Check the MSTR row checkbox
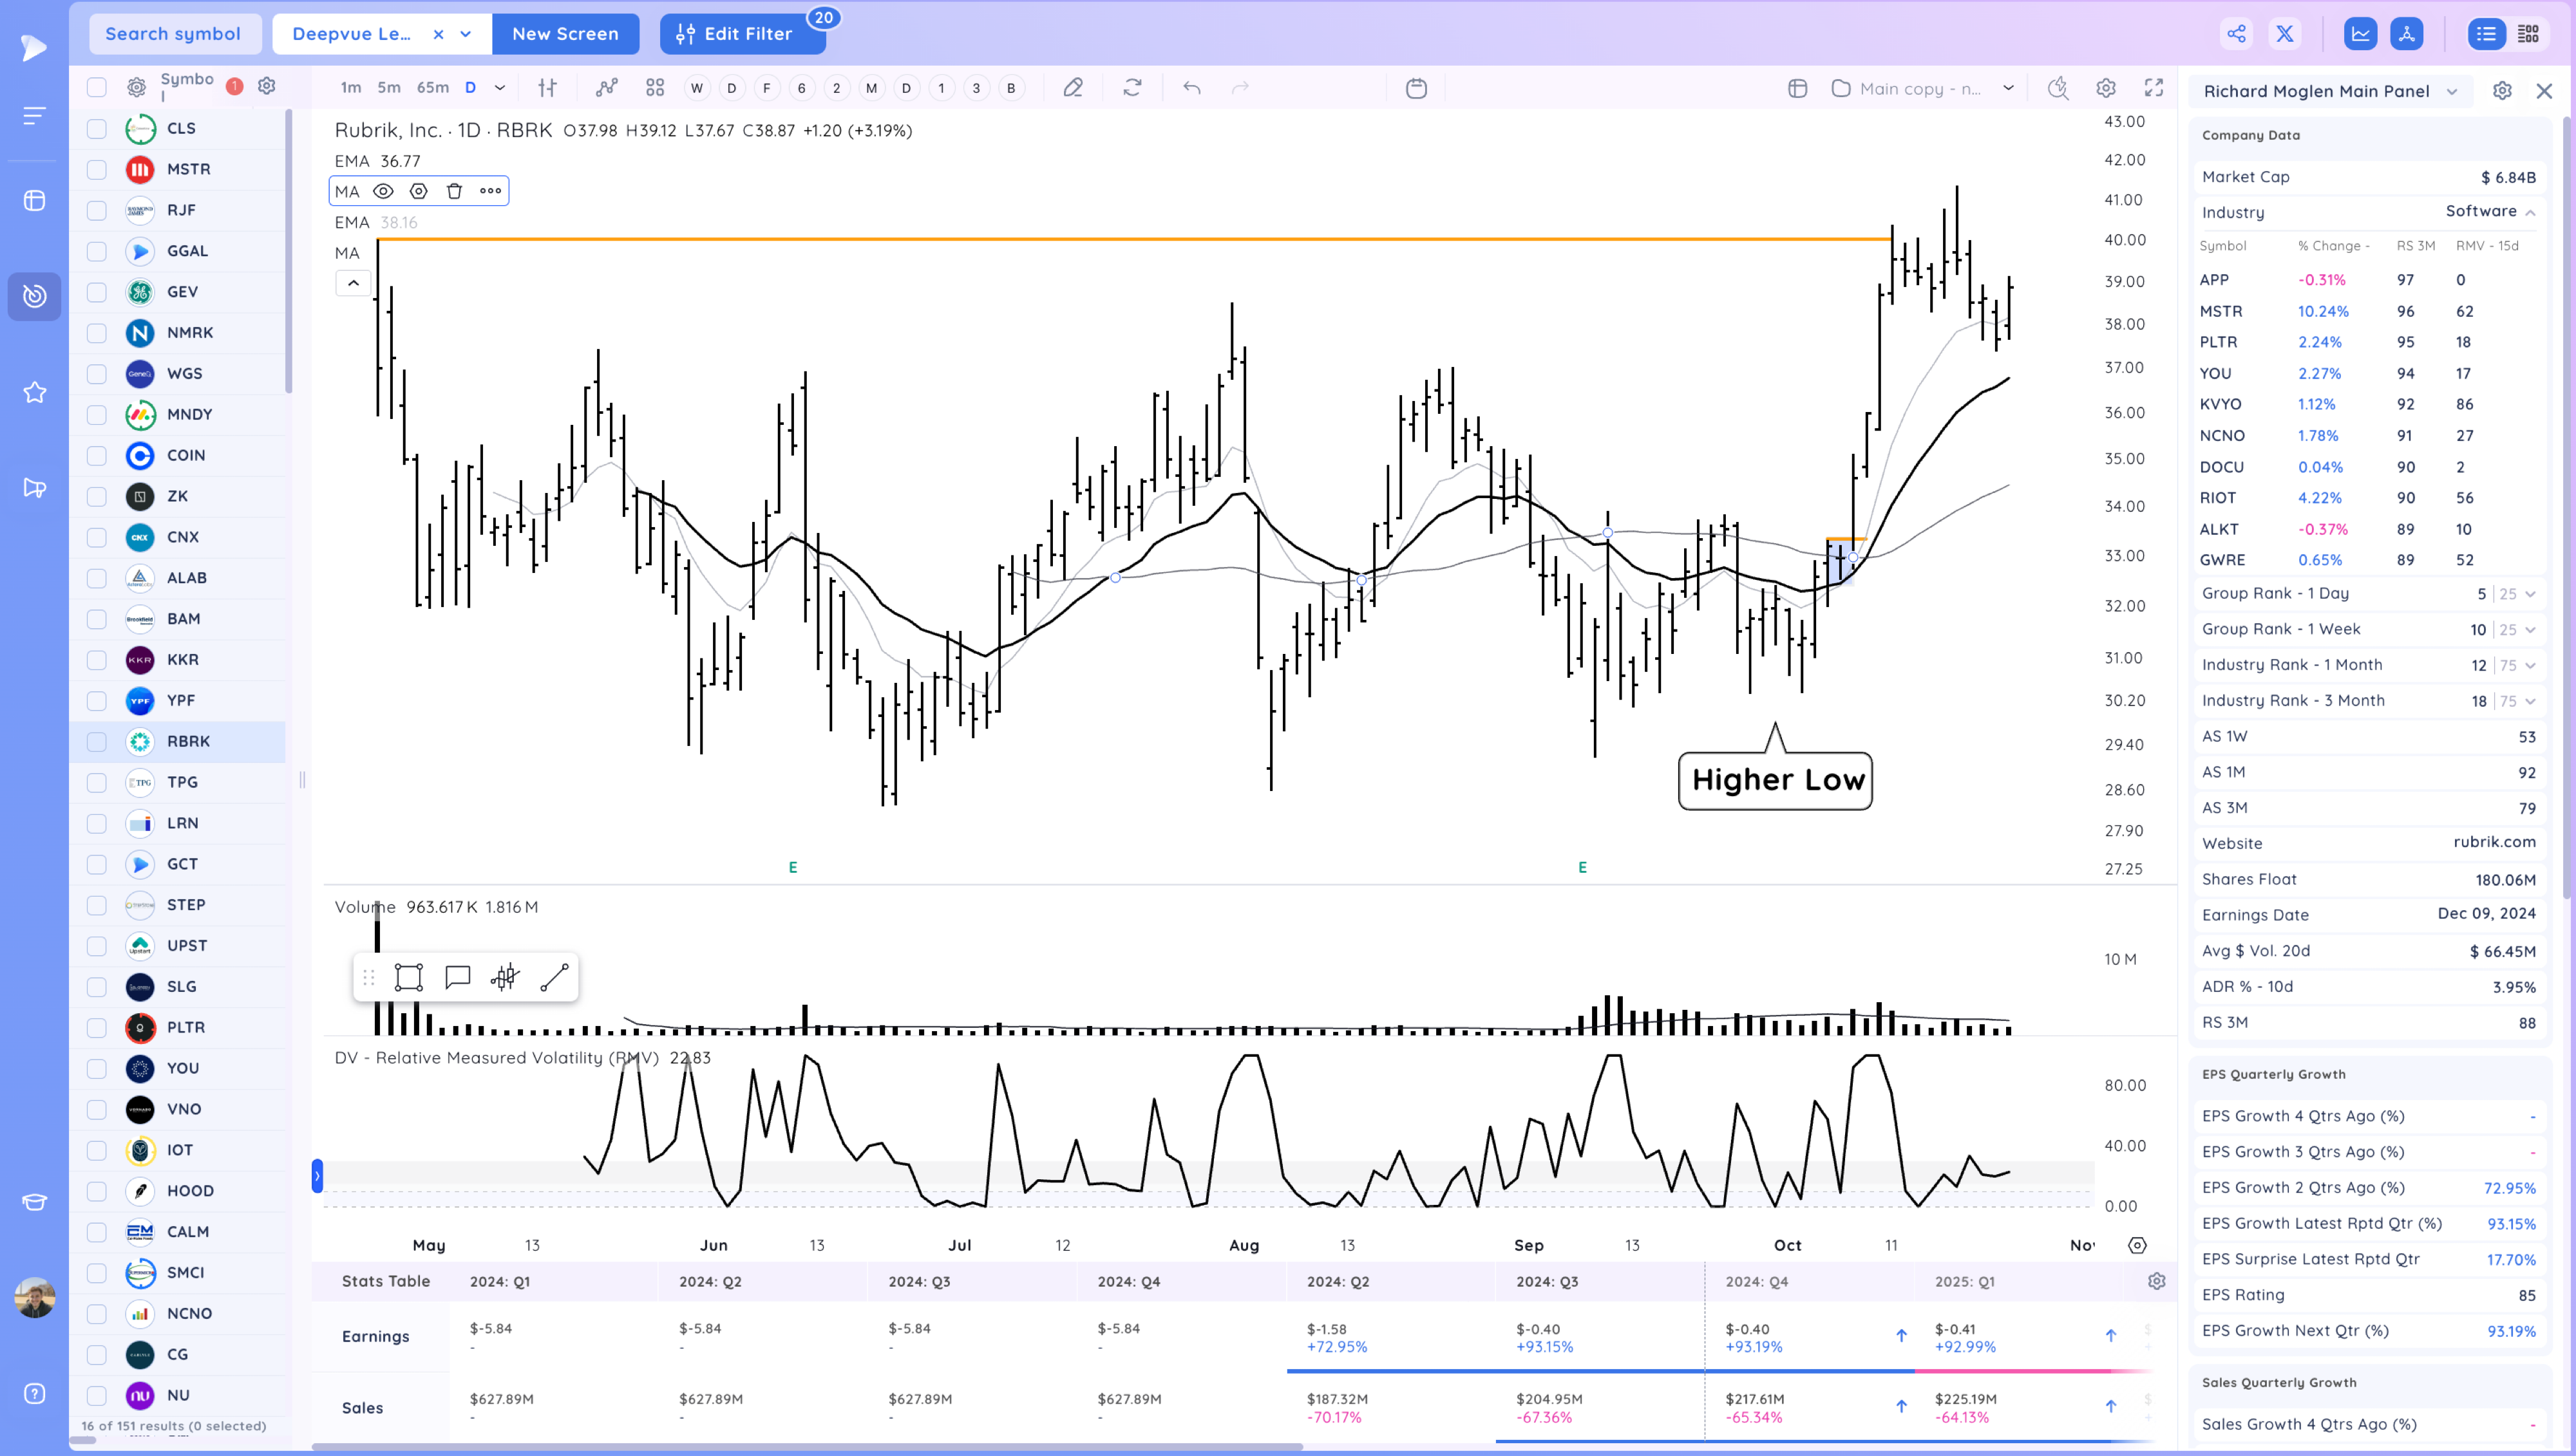The height and width of the screenshot is (1456, 2576). click(97, 169)
